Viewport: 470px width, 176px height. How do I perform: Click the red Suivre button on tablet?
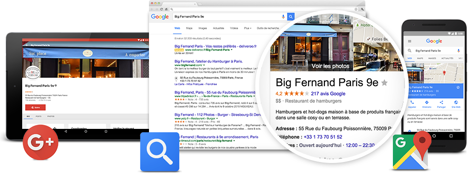pos(35,107)
